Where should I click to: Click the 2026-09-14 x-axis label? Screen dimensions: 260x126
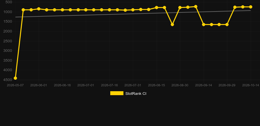204,85
